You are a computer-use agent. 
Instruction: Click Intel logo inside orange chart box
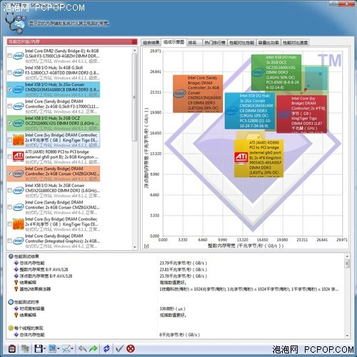180,94
